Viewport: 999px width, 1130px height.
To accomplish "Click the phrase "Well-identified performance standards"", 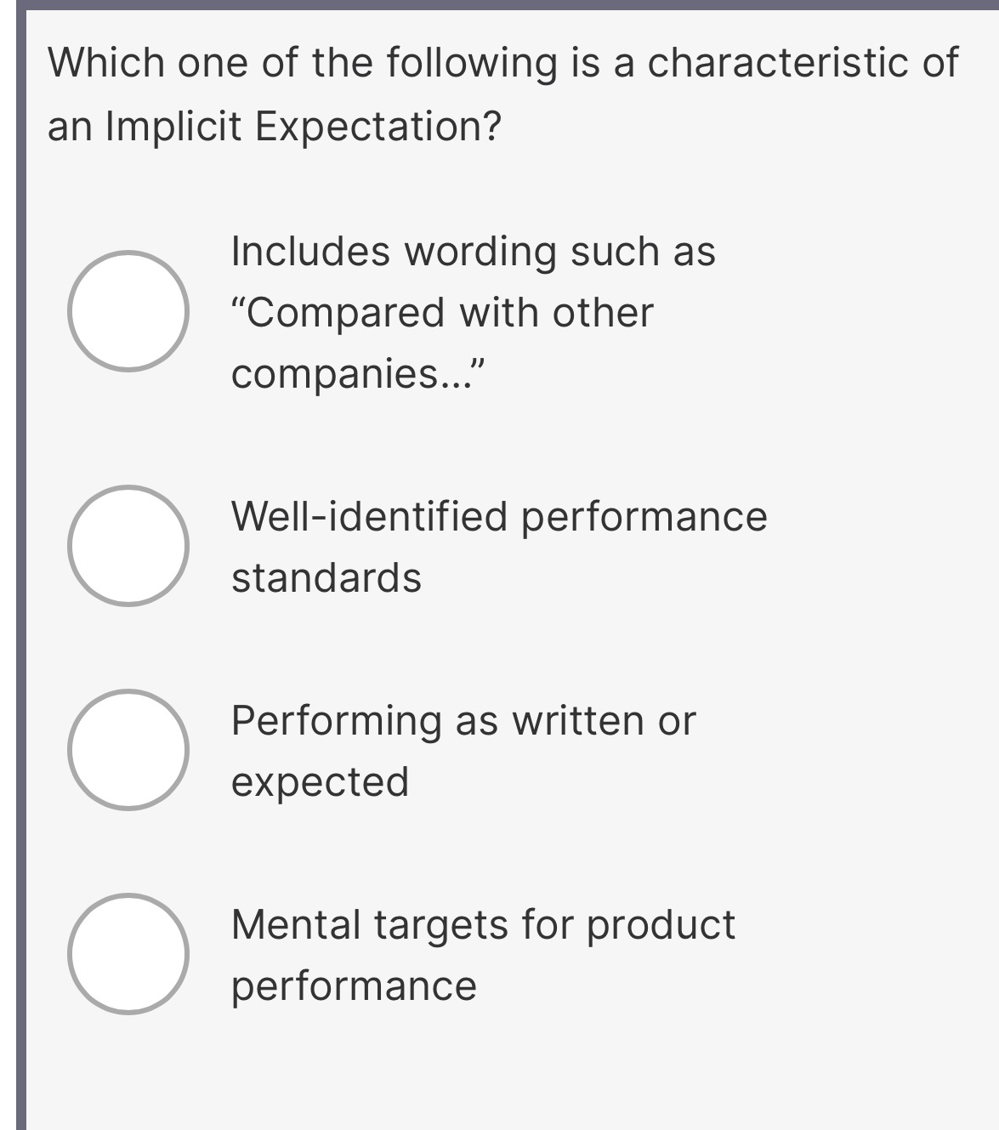I will coord(497,543).
